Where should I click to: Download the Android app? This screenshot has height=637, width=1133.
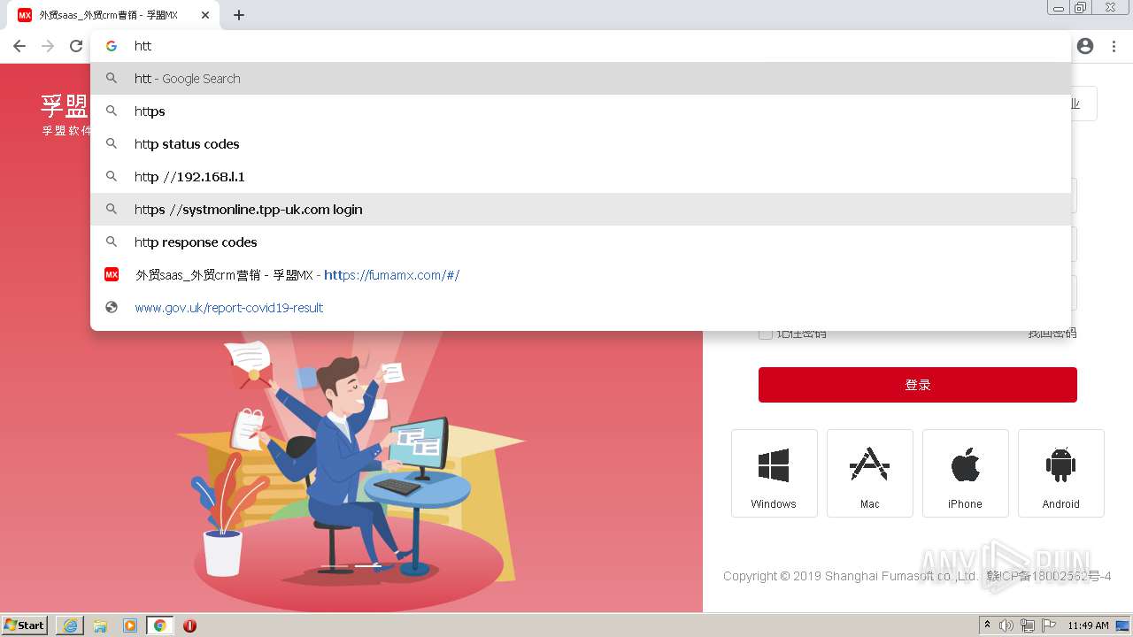pyautogui.click(x=1061, y=473)
